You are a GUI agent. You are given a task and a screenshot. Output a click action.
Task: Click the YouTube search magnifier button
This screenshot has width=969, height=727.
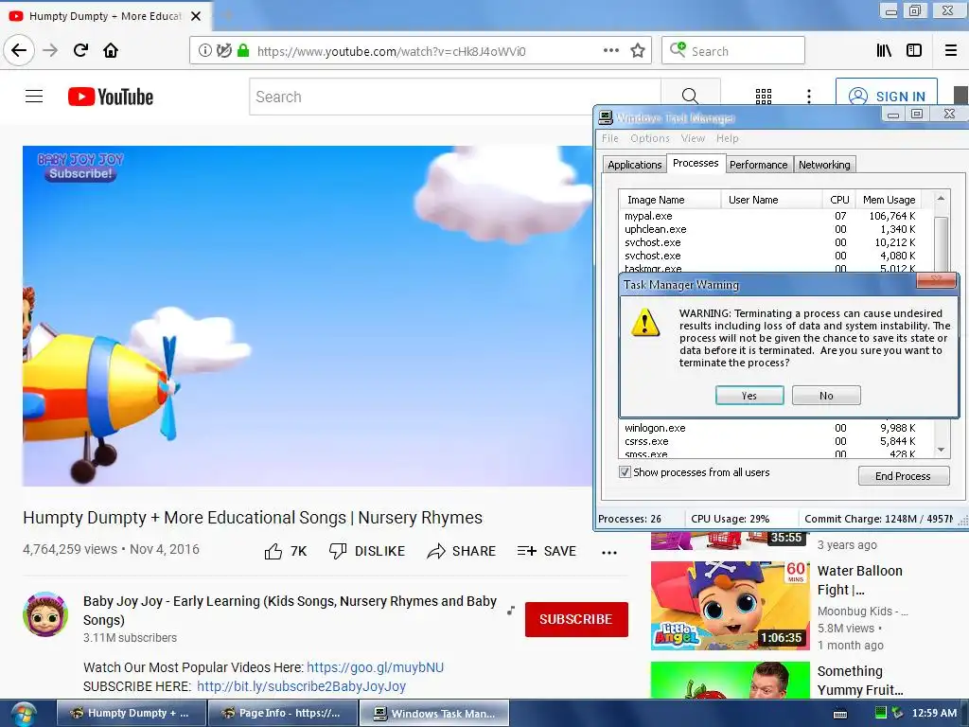pos(690,97)
